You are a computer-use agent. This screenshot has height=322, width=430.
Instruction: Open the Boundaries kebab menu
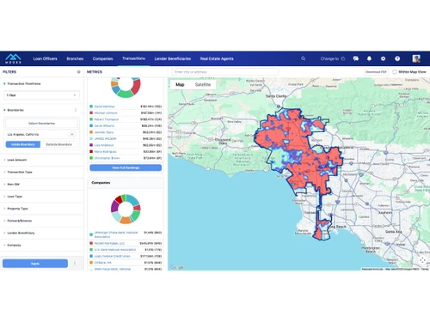tap(76, 110)
